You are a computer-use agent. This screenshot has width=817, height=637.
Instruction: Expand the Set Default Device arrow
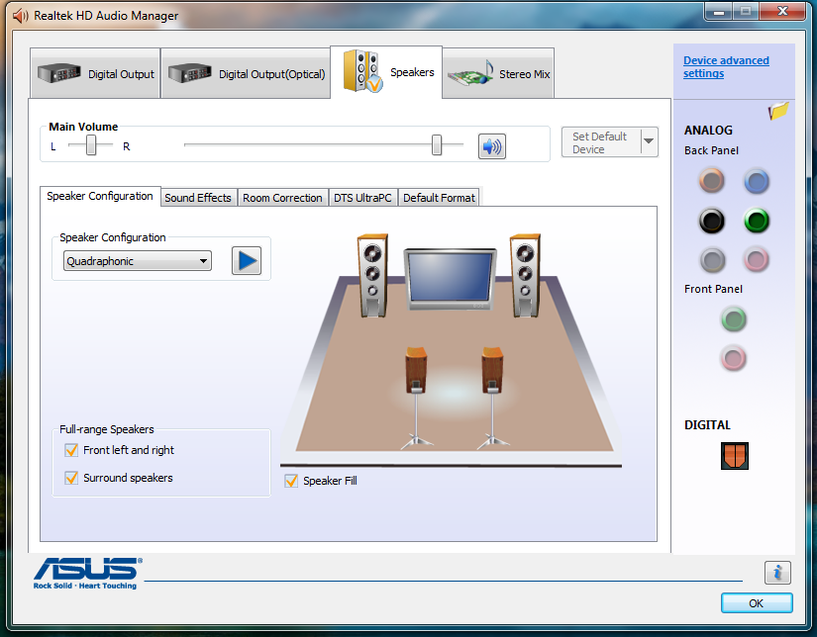tap(650, 141)
